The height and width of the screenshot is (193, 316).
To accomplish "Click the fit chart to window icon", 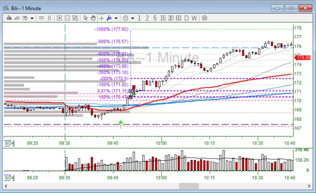I will click(75, 18).
